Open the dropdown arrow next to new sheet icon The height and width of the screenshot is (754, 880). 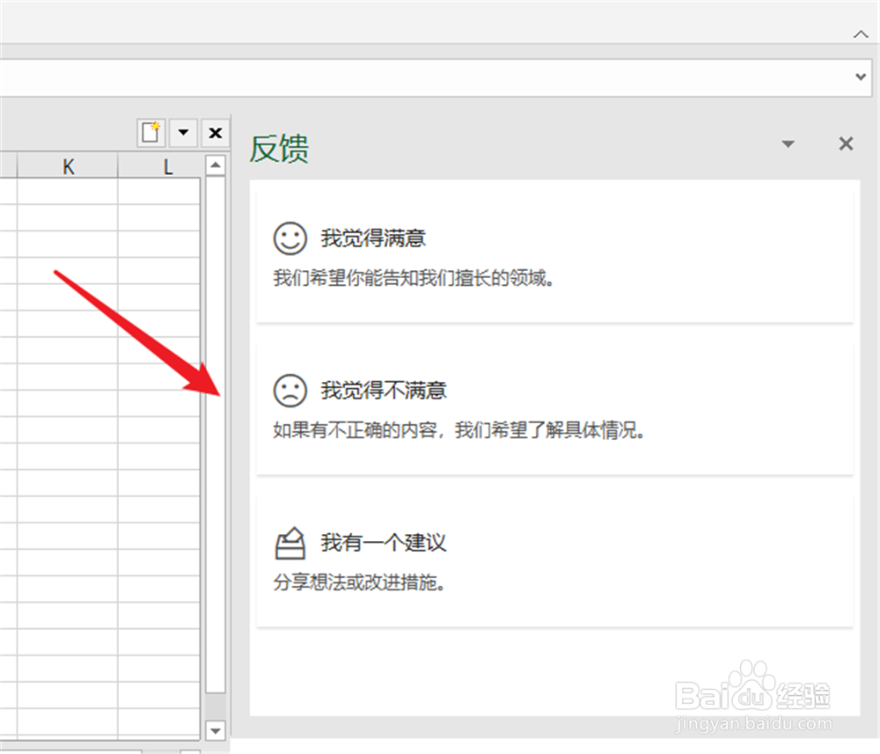click(183, 132)
